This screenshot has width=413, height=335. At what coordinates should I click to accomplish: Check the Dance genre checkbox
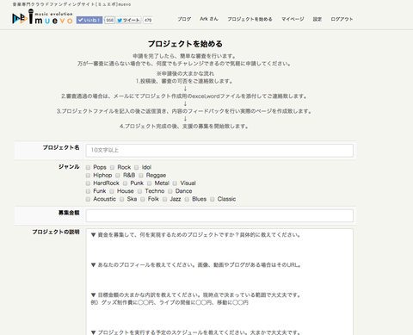tap(170, 191)
